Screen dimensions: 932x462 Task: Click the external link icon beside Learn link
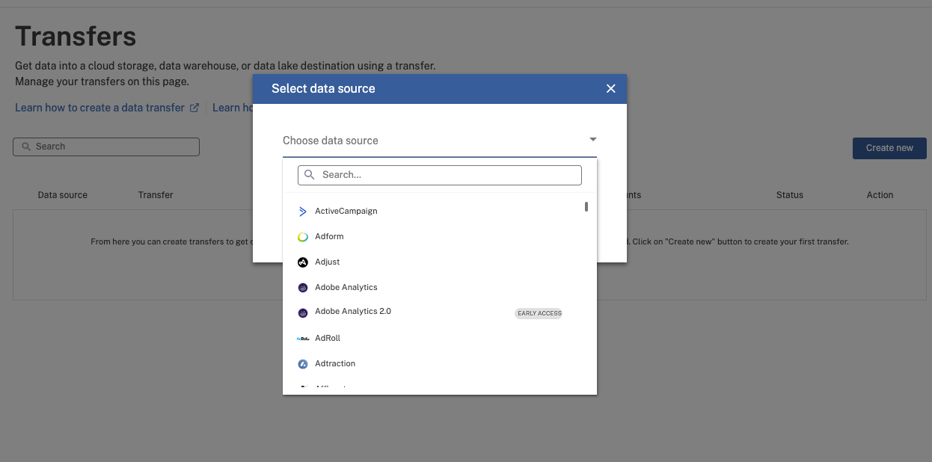(194, 108)
